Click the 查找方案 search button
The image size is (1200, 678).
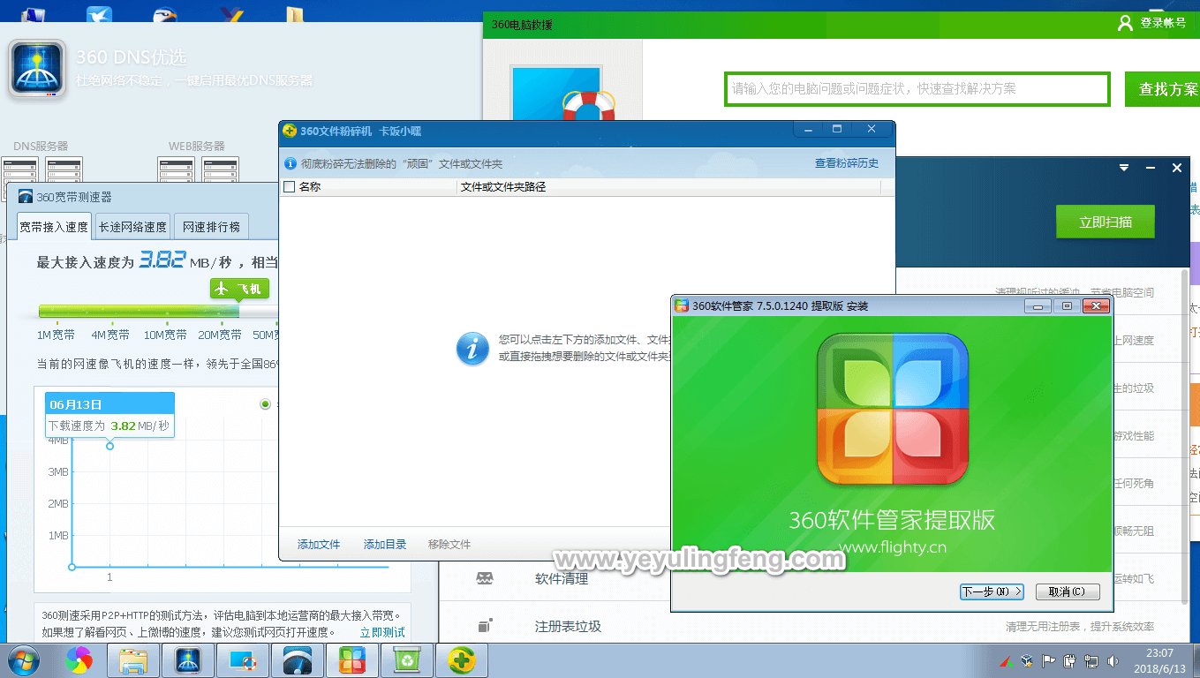pyautogui.click(x=1162, y=89)
